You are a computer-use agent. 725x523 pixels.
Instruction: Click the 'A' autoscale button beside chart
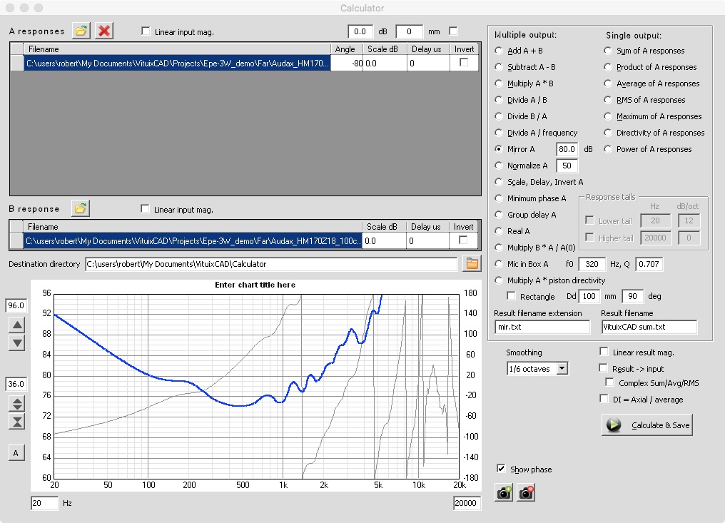17,452
